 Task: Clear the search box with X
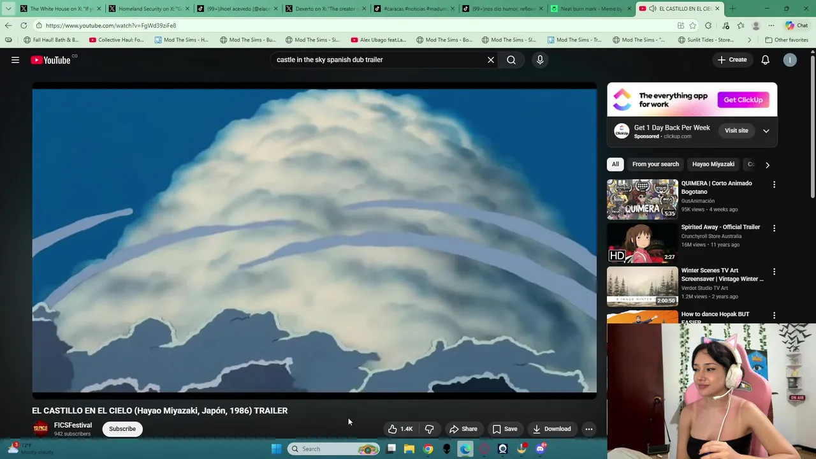tap(491, 60)
